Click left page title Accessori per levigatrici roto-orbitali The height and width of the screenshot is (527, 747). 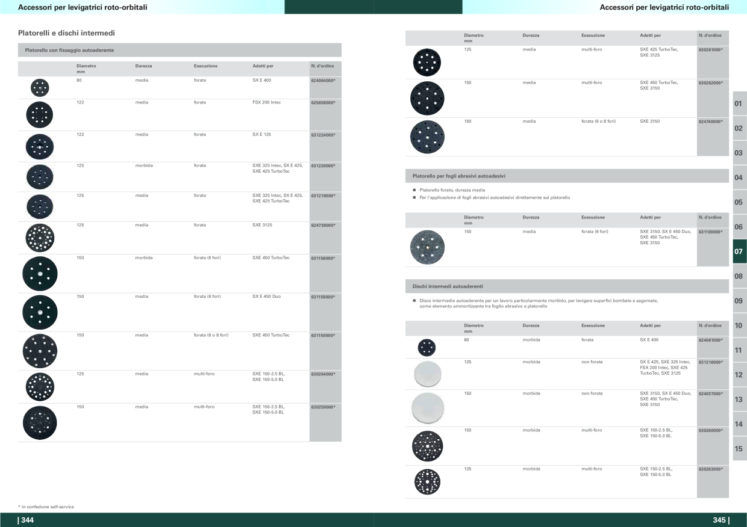[83, 7]
